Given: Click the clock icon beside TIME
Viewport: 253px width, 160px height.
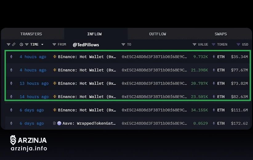Looking at the screenshot, I should 21,44.
